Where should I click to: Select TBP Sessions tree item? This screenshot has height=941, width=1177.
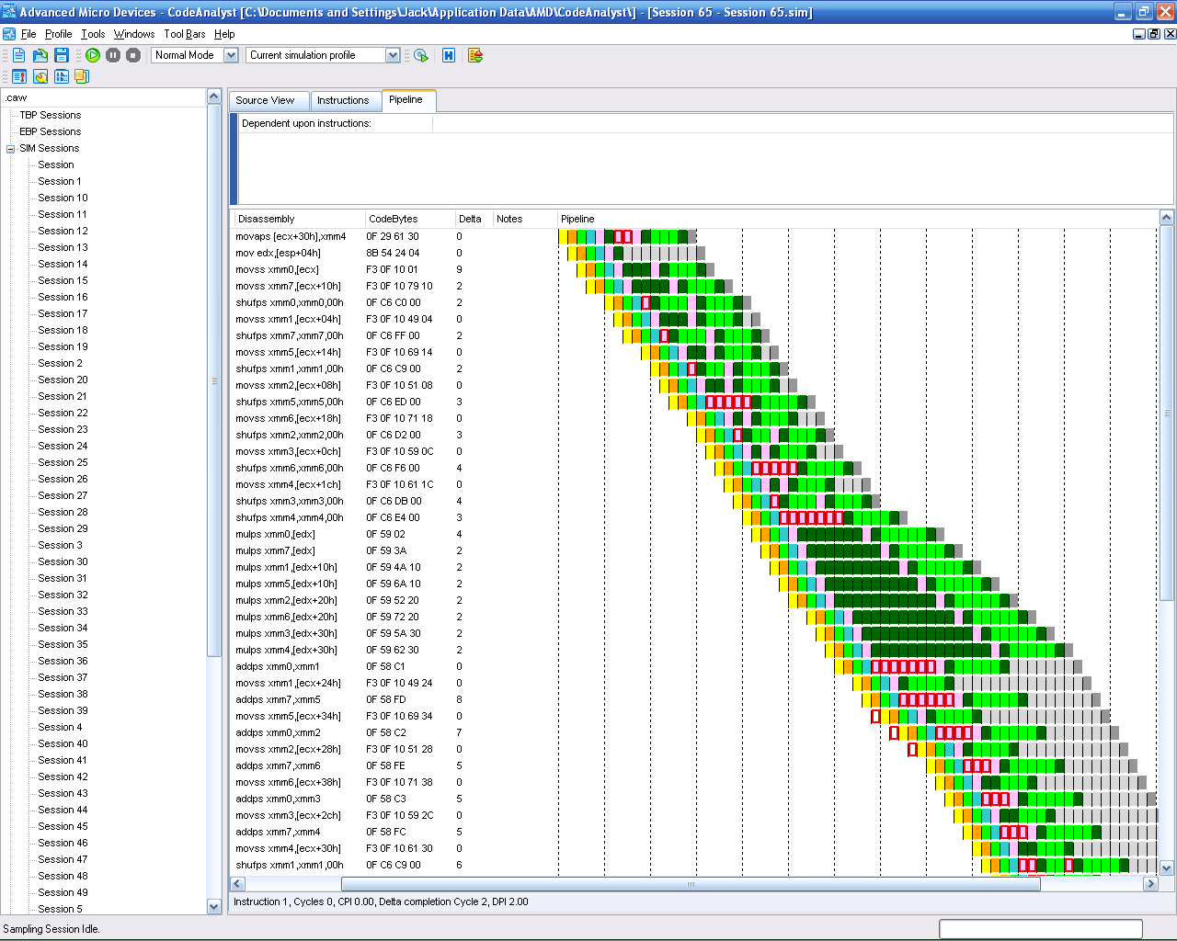[51, 115]
